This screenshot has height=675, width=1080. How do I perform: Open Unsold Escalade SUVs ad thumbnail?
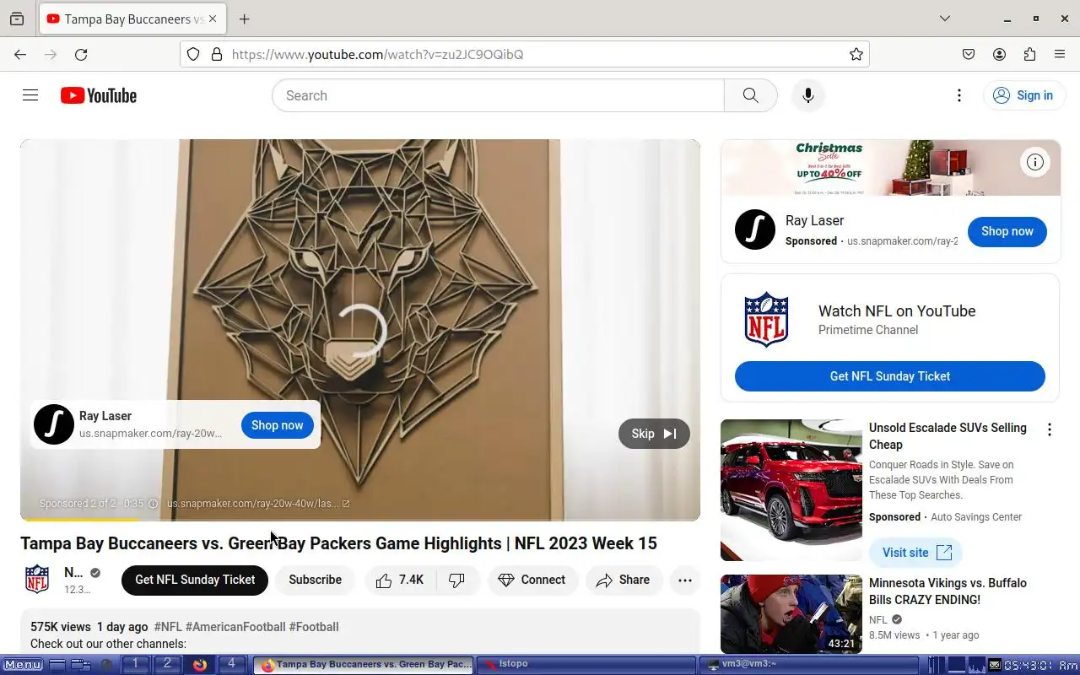click(x=791, y=490)
